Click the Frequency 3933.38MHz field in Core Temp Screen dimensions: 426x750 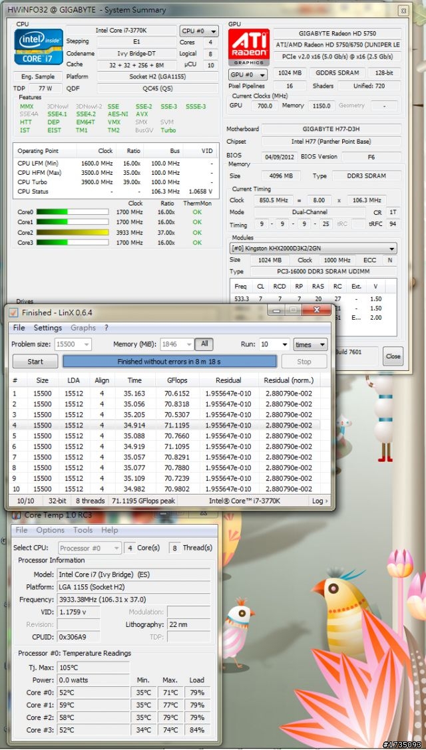[134, 599]
